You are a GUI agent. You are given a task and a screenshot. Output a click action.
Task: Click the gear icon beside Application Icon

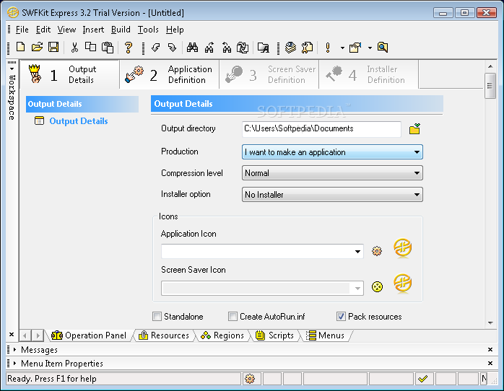377,251
